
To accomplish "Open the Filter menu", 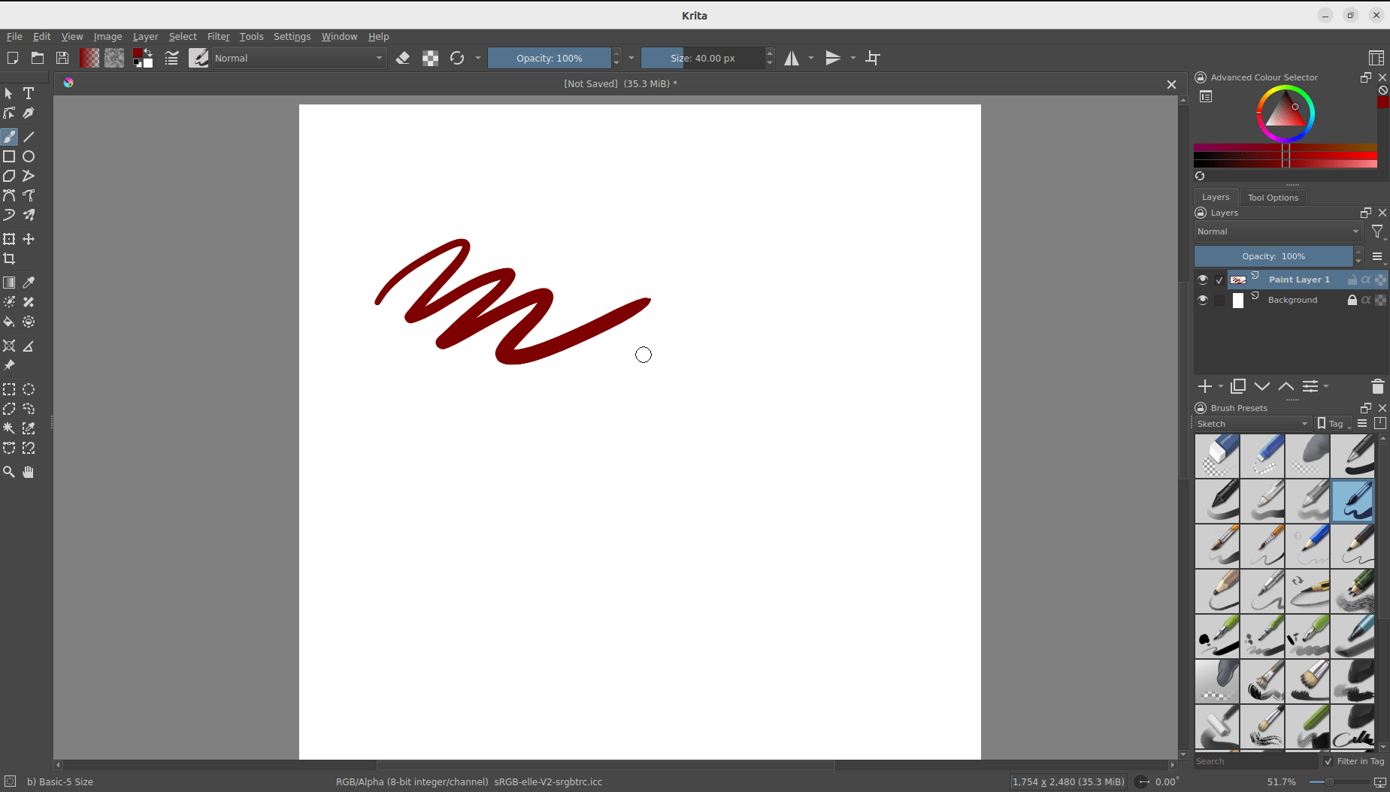I will click(x=218, y=36).
